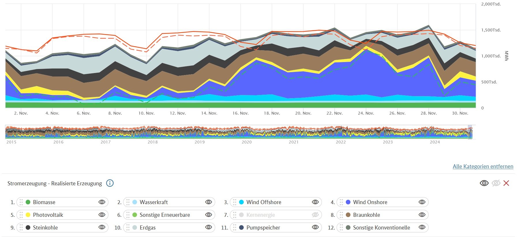Click the 'Wasserkraft' legend label
The image size is (518, 237).
154,202
